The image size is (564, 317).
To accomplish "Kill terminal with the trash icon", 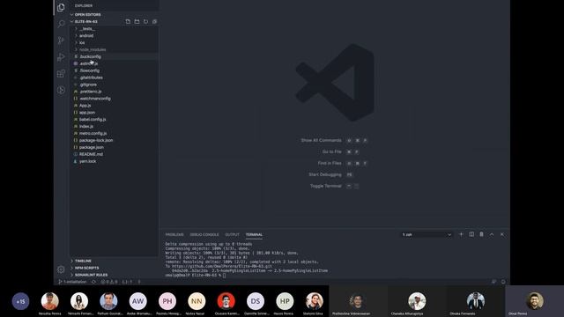I will tap(482, 234).
